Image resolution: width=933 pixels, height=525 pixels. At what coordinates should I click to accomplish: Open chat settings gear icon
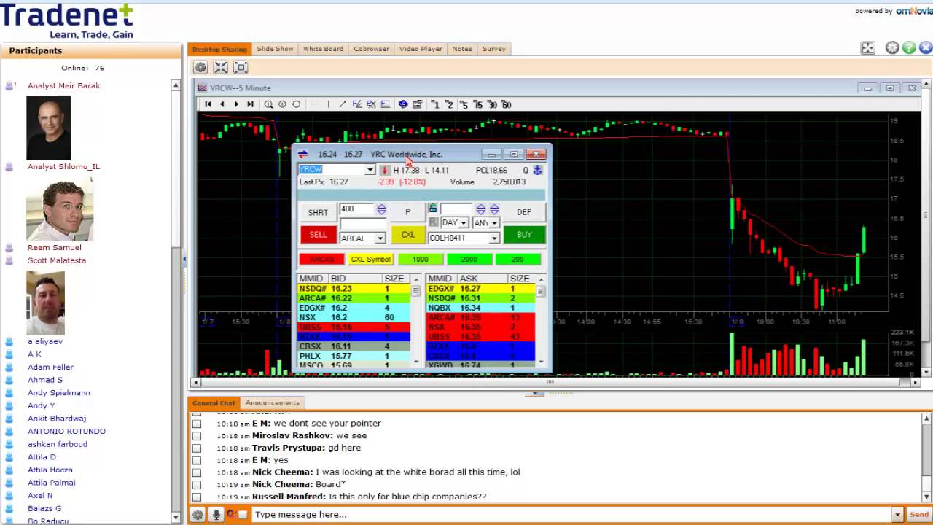[x=198, y=514]
